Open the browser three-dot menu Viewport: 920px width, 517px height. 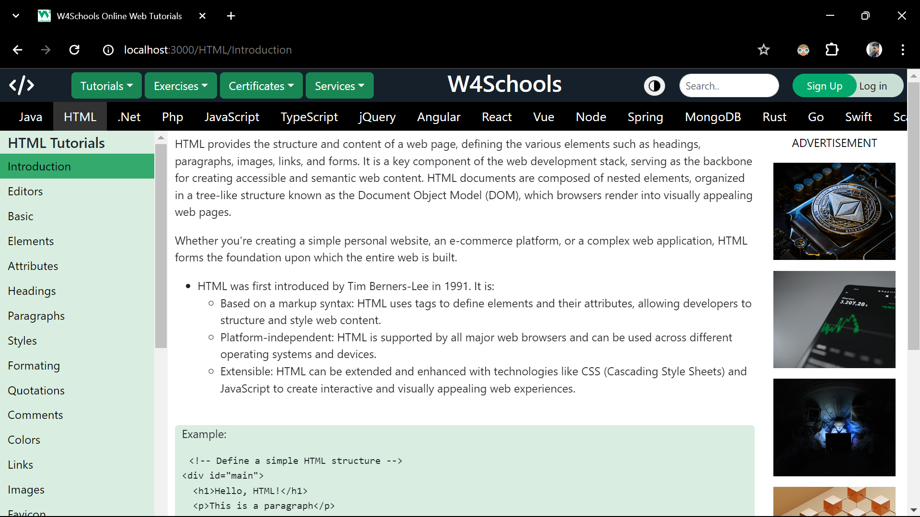pyautogui.click(x=903, y=50)
